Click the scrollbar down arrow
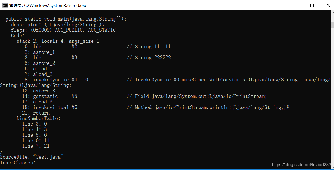The image size is (334, 170). coord(332,168)
